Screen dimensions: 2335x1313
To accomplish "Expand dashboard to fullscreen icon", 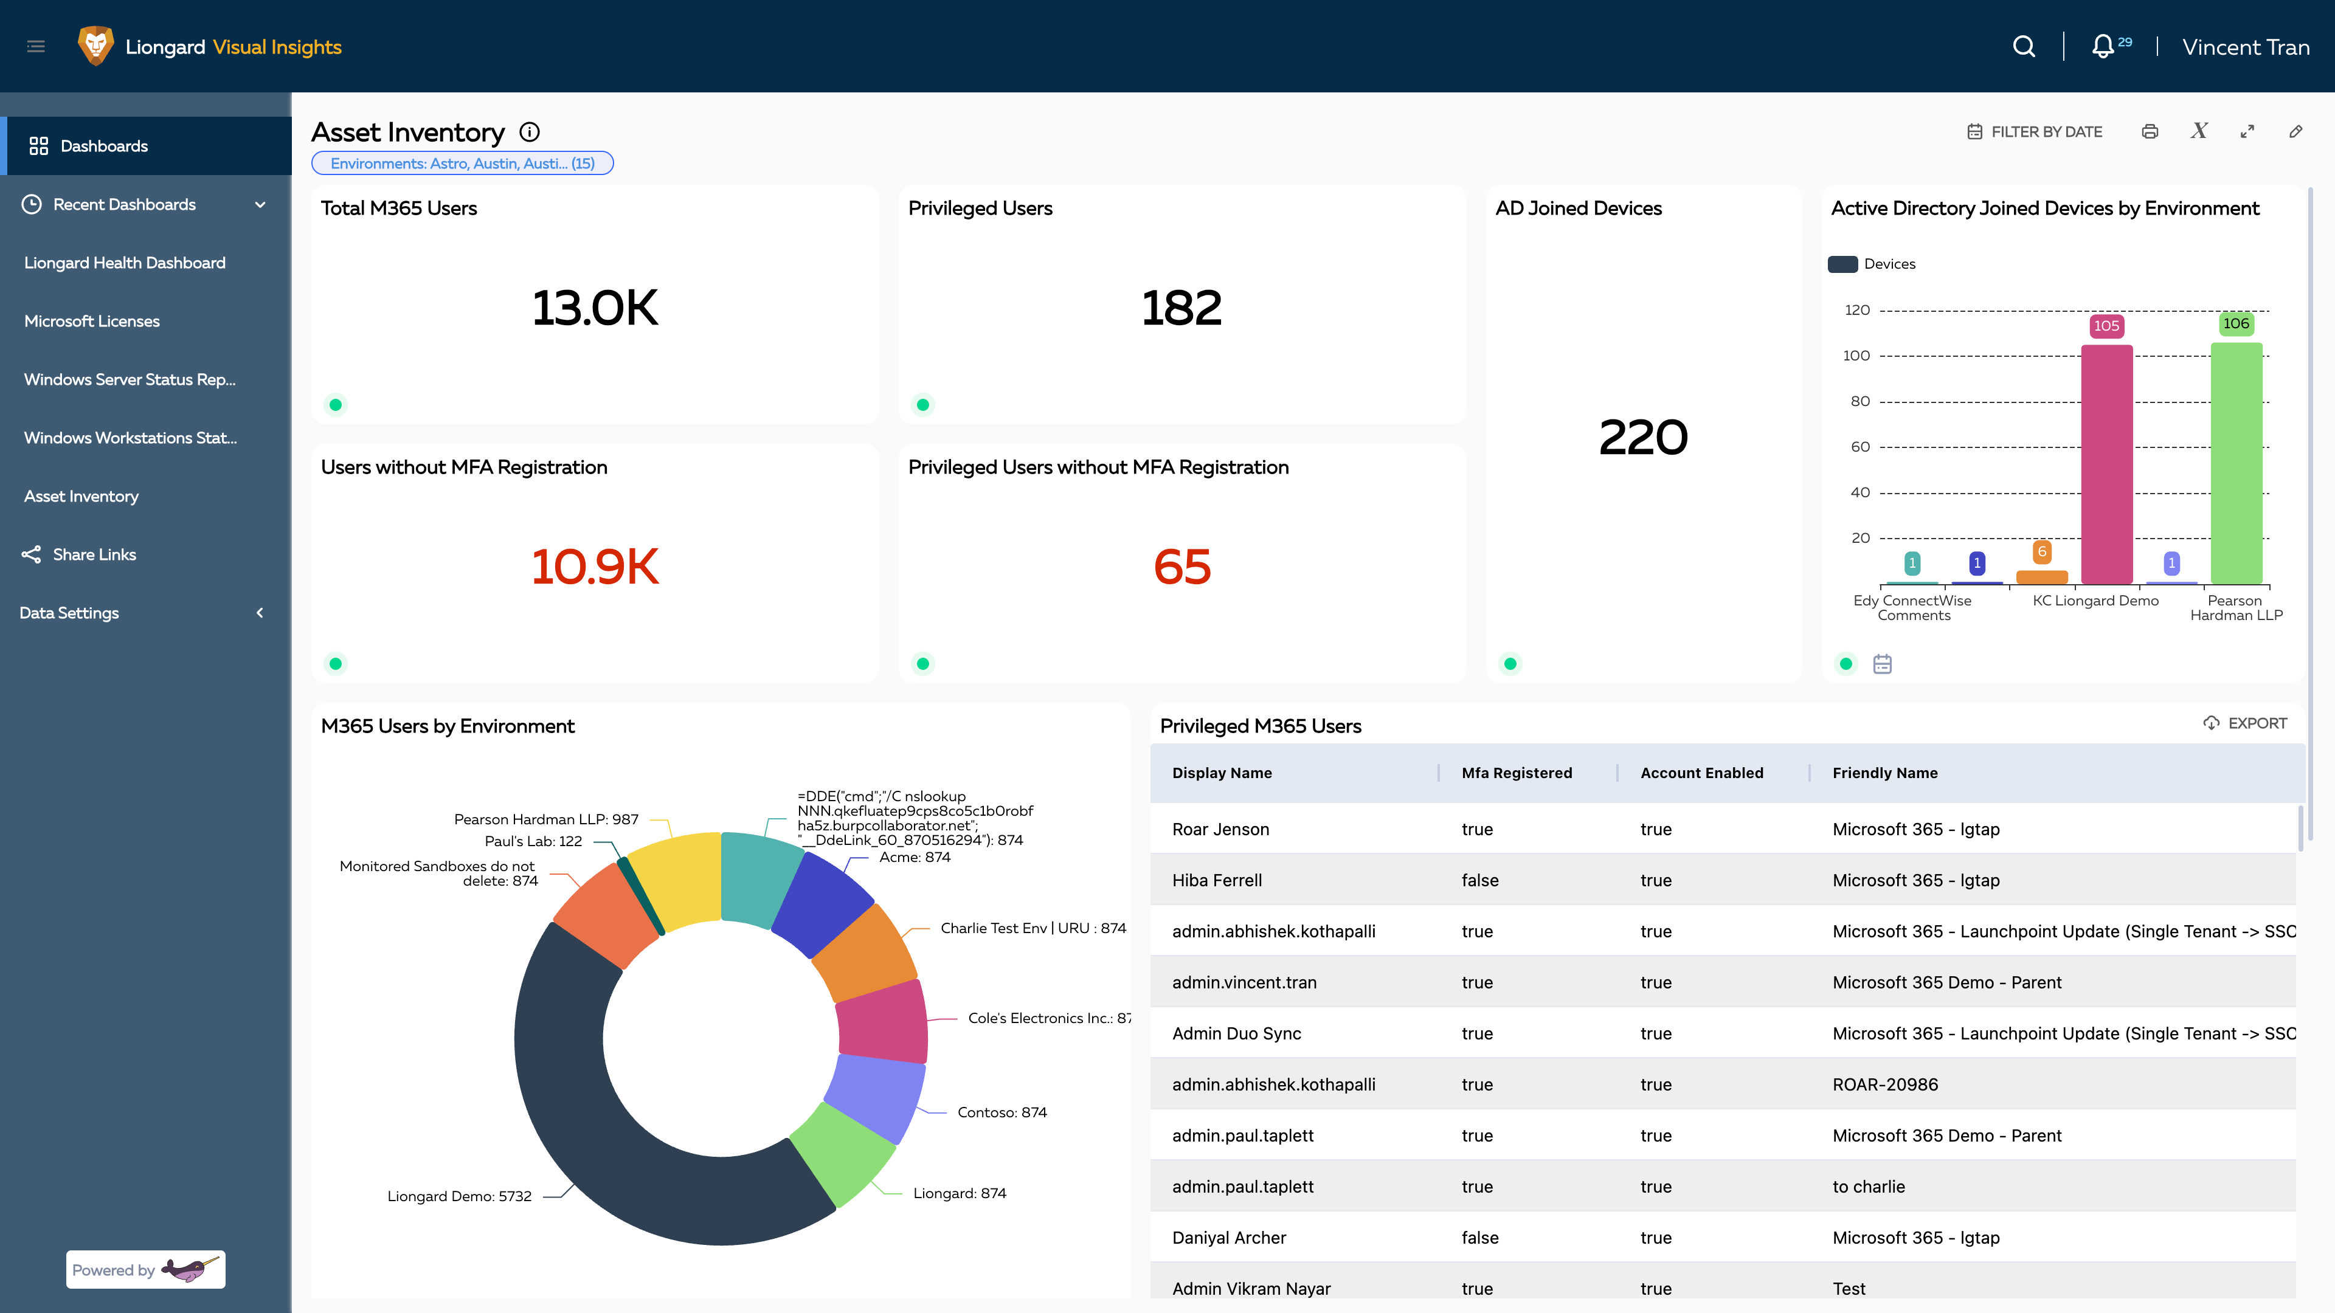I will click(x=2247, y=133).
